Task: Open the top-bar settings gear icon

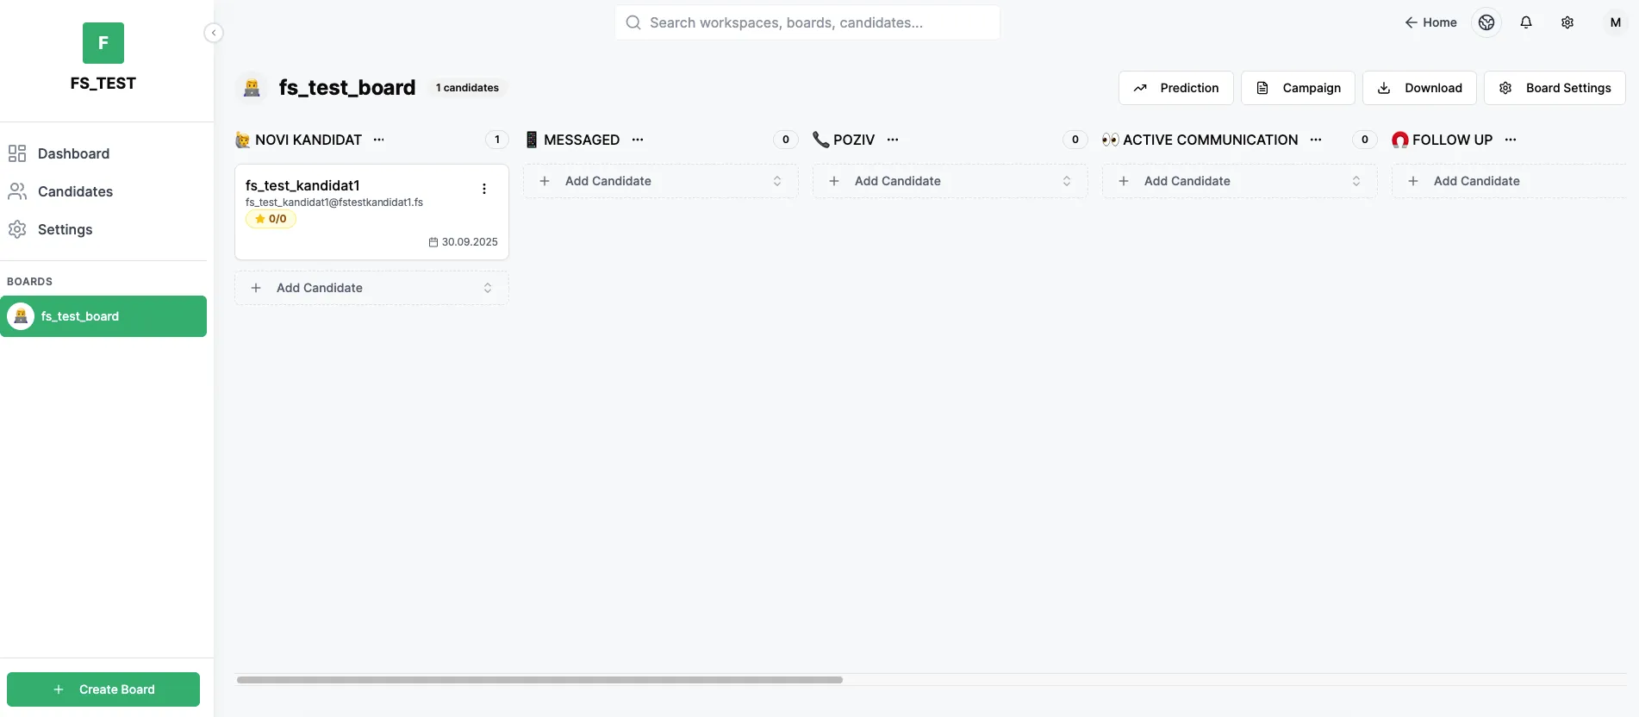Action: tap(1567, 22)
